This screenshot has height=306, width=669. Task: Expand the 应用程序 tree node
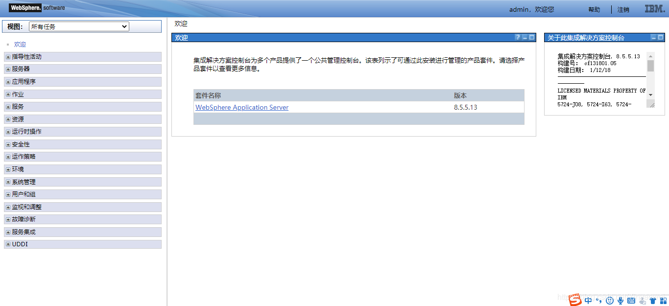point(8,82)
